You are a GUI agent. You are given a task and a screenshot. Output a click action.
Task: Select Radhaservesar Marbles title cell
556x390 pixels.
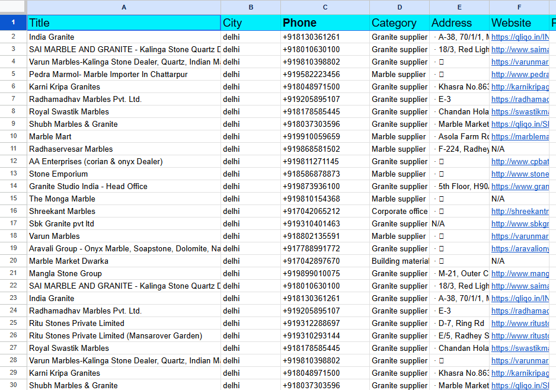pos(124,149)
